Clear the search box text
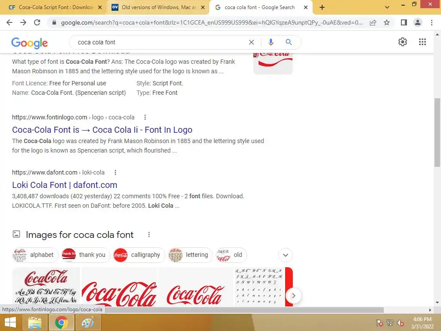 point(252,42)
